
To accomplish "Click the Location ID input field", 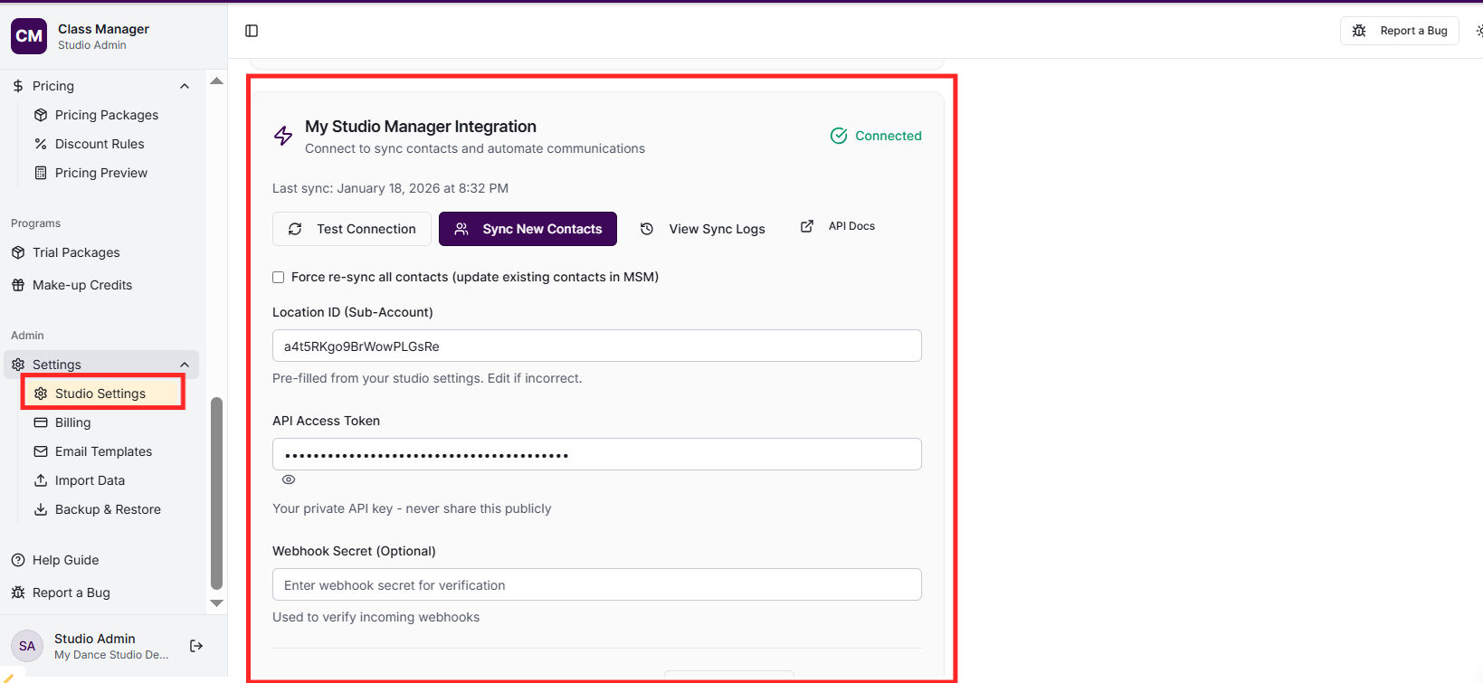I will click(x=597, y=346).
